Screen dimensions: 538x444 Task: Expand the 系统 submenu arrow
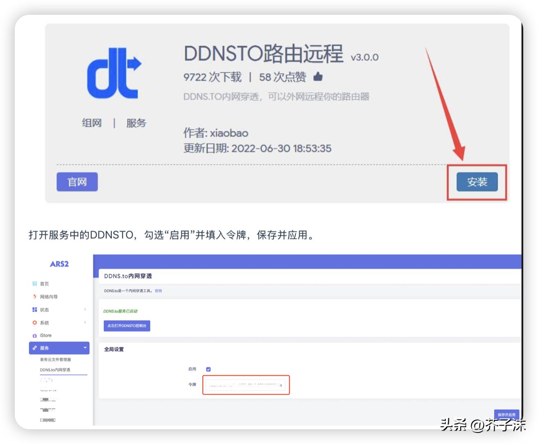(85, 323)
